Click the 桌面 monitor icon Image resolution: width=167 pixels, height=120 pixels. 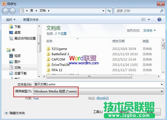click(x=11, y=33)
